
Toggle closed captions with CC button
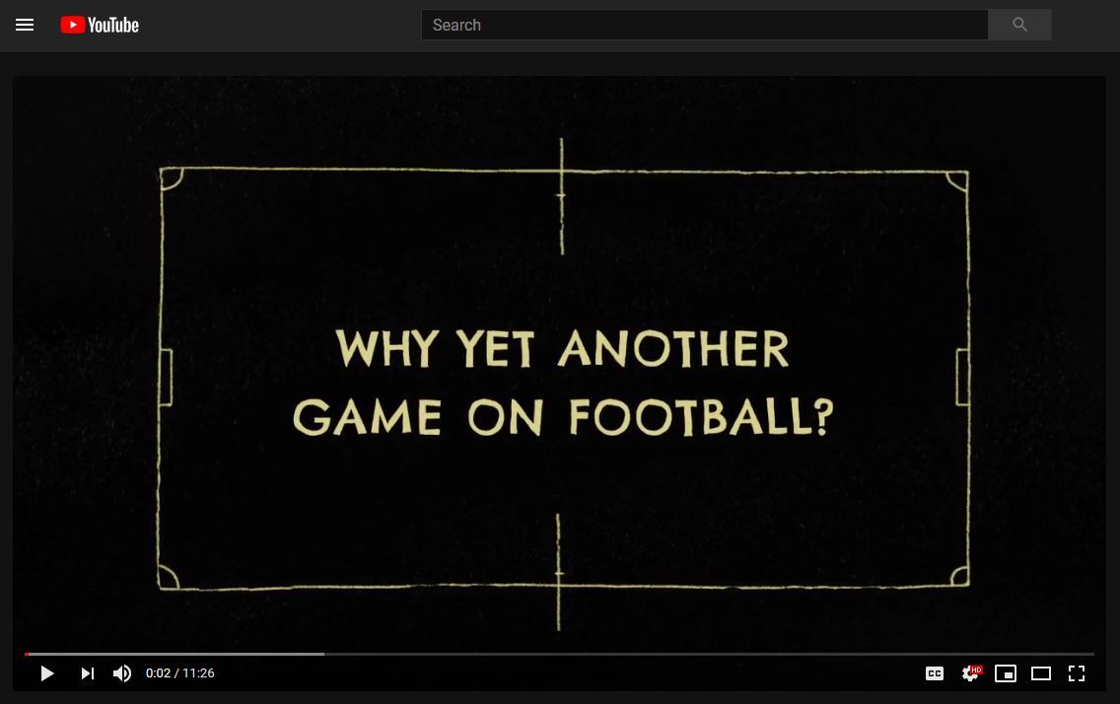click(935, 673)
